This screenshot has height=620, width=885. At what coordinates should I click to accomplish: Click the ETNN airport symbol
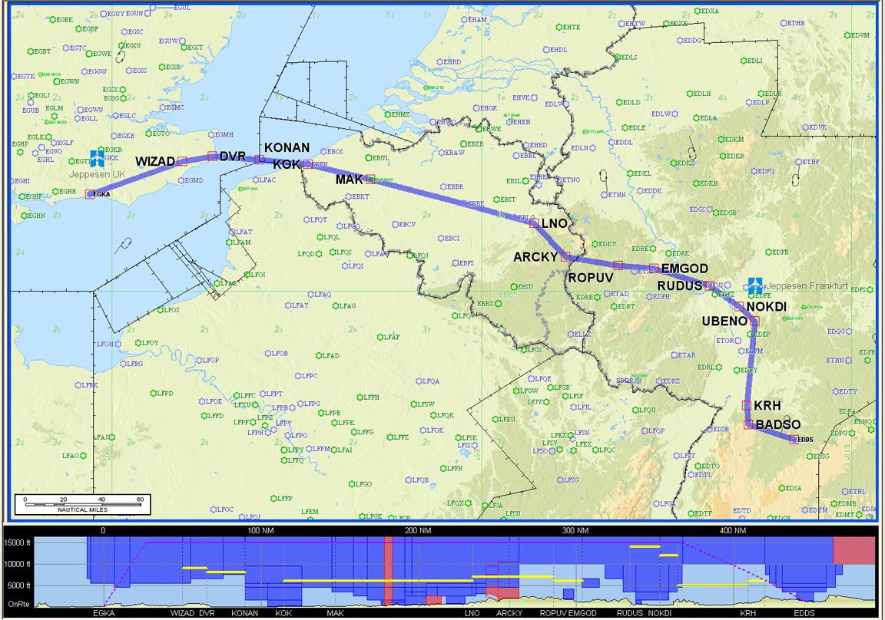click(x=604, y=194)
